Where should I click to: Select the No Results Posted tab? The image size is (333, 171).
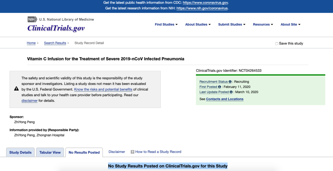tap(84, 153)
